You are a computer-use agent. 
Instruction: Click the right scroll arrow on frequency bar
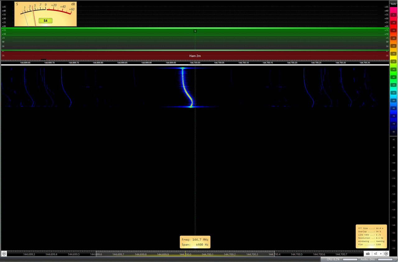click(x=386, y=254)
